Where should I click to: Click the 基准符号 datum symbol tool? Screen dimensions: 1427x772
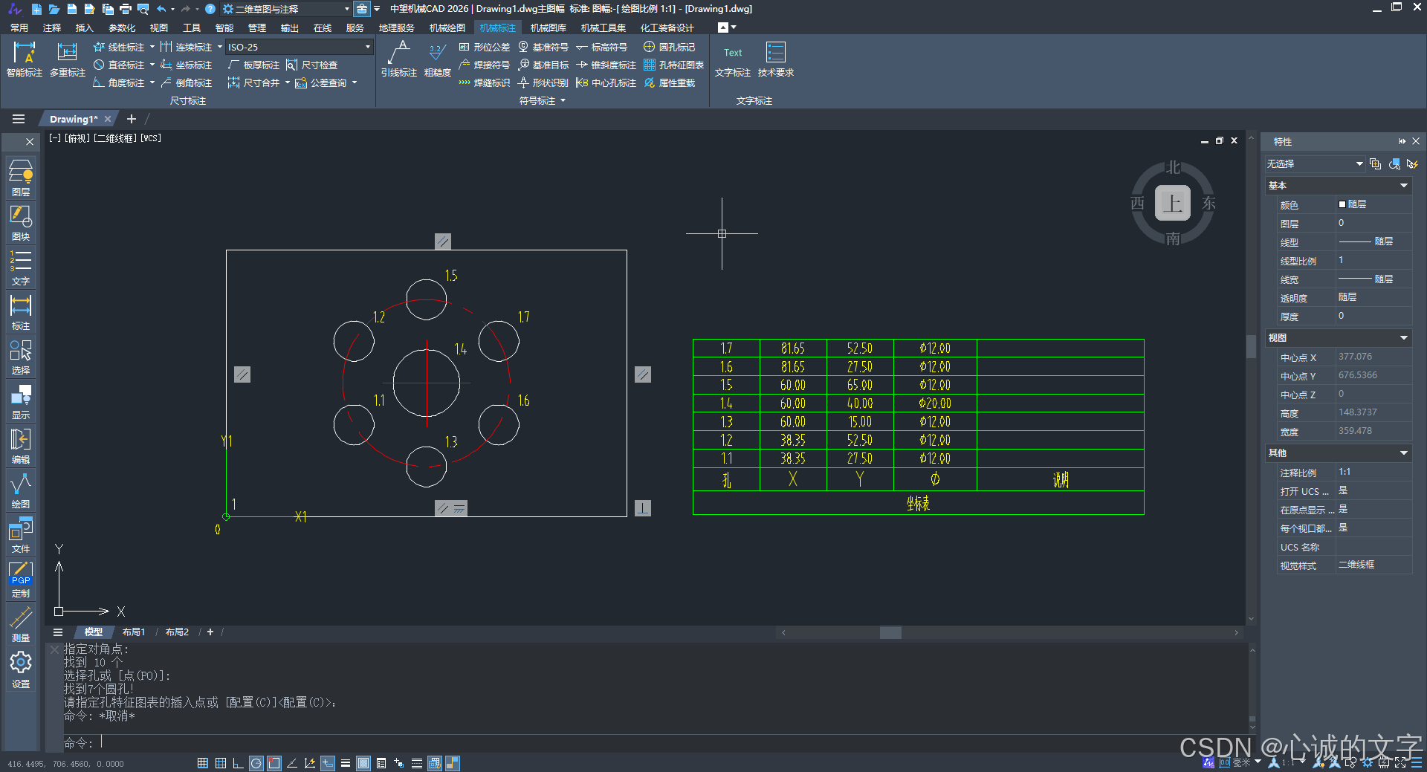pos(543,47)
